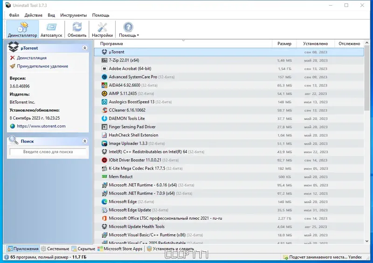Select the Microsoft Office LTSC icon
Screen dimensions: 373x263
(104, 218)
